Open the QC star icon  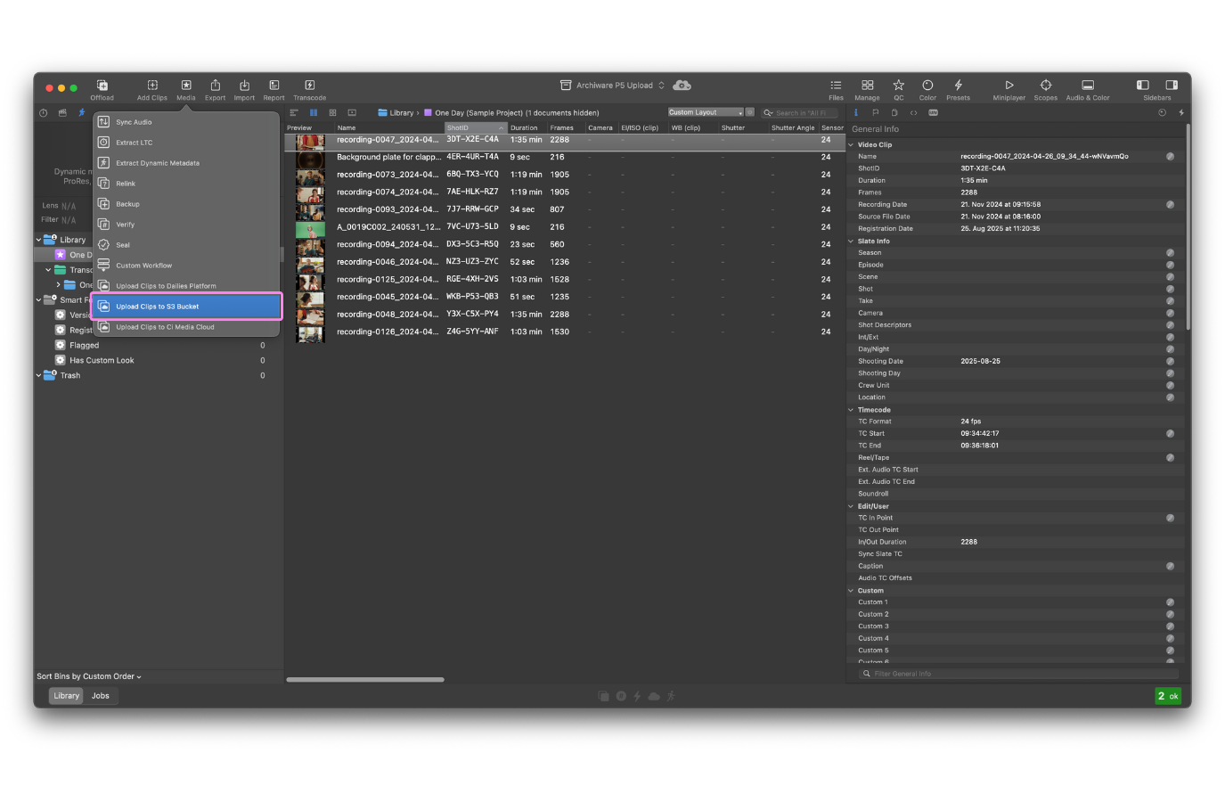pos(898,86)
